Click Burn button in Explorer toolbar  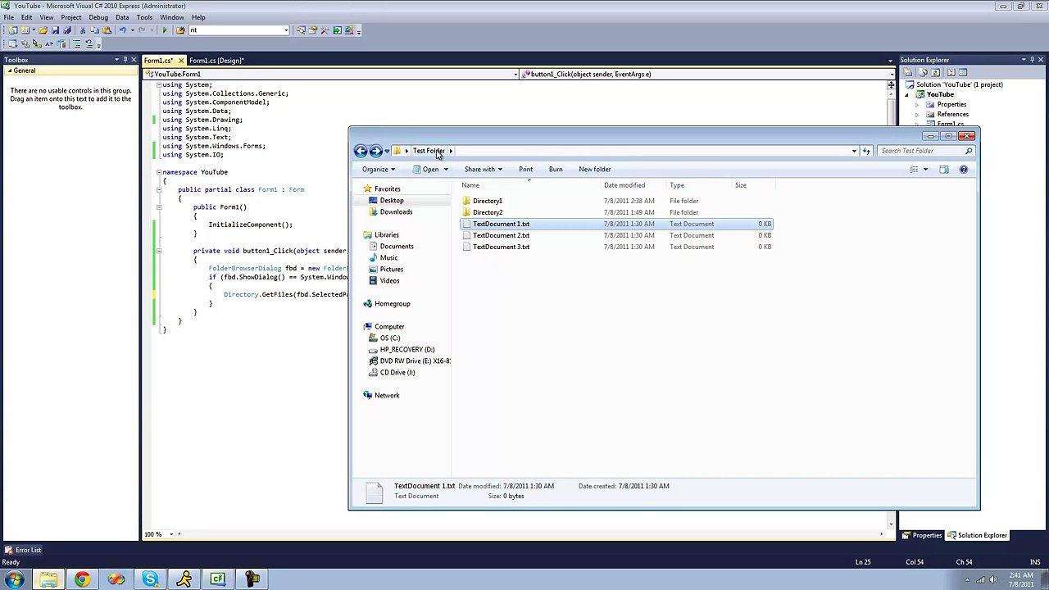(x=556, y=170)
